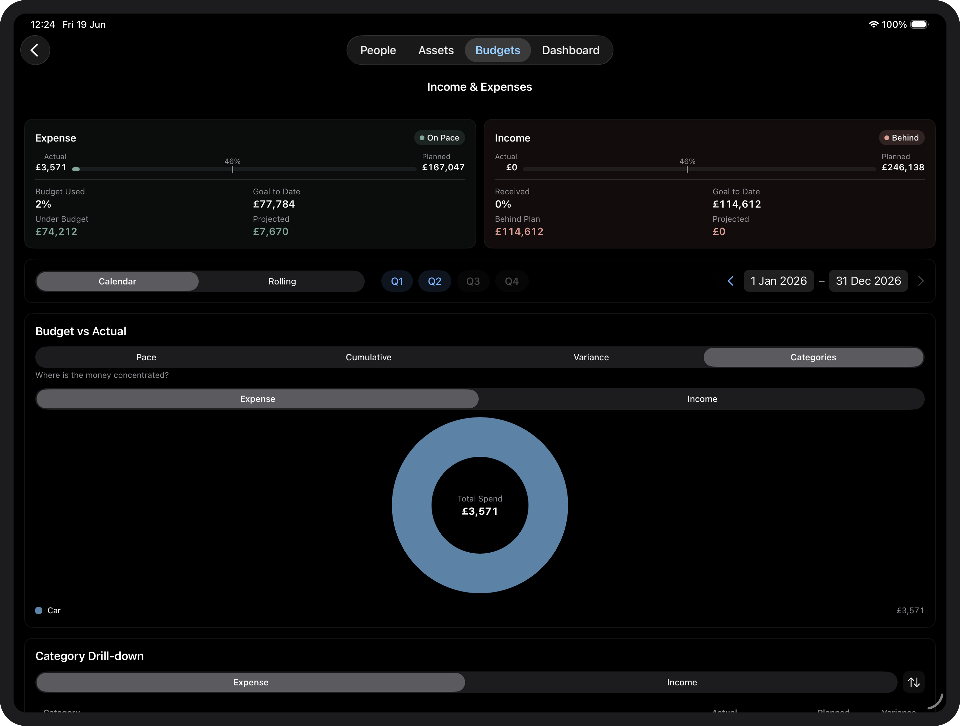960x726 pixels.
Task: Tap the Expense Planned £167,047 value
Action: pyautogui.click(x=443, y=167)
